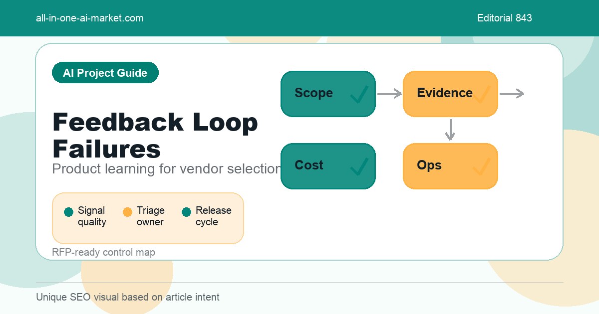Click the green dot beside Signal quality

point(69,212)
